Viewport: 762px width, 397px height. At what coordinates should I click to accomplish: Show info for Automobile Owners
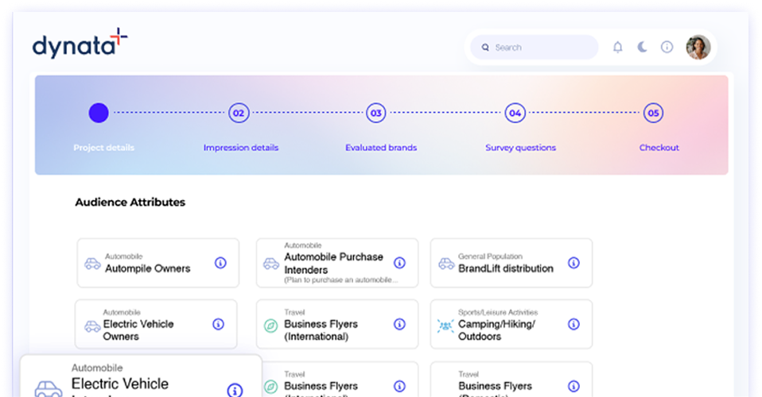pyautogui.click(x=220, y=263)
